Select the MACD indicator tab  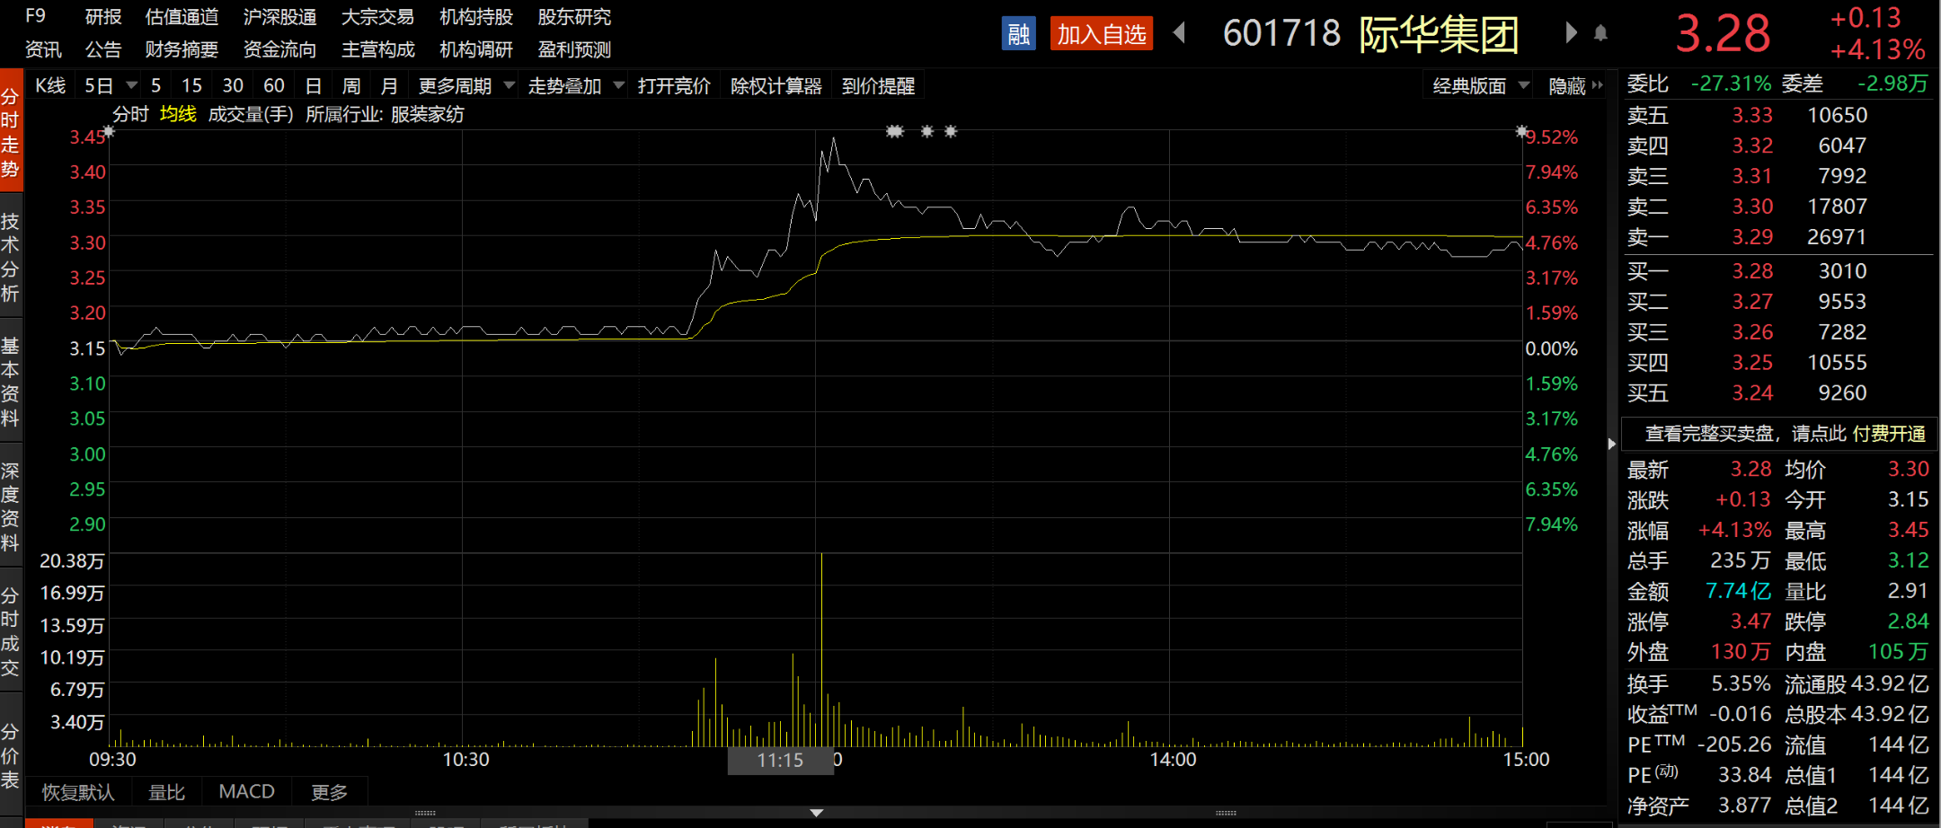pyautogui.click(x=246, y=792)
